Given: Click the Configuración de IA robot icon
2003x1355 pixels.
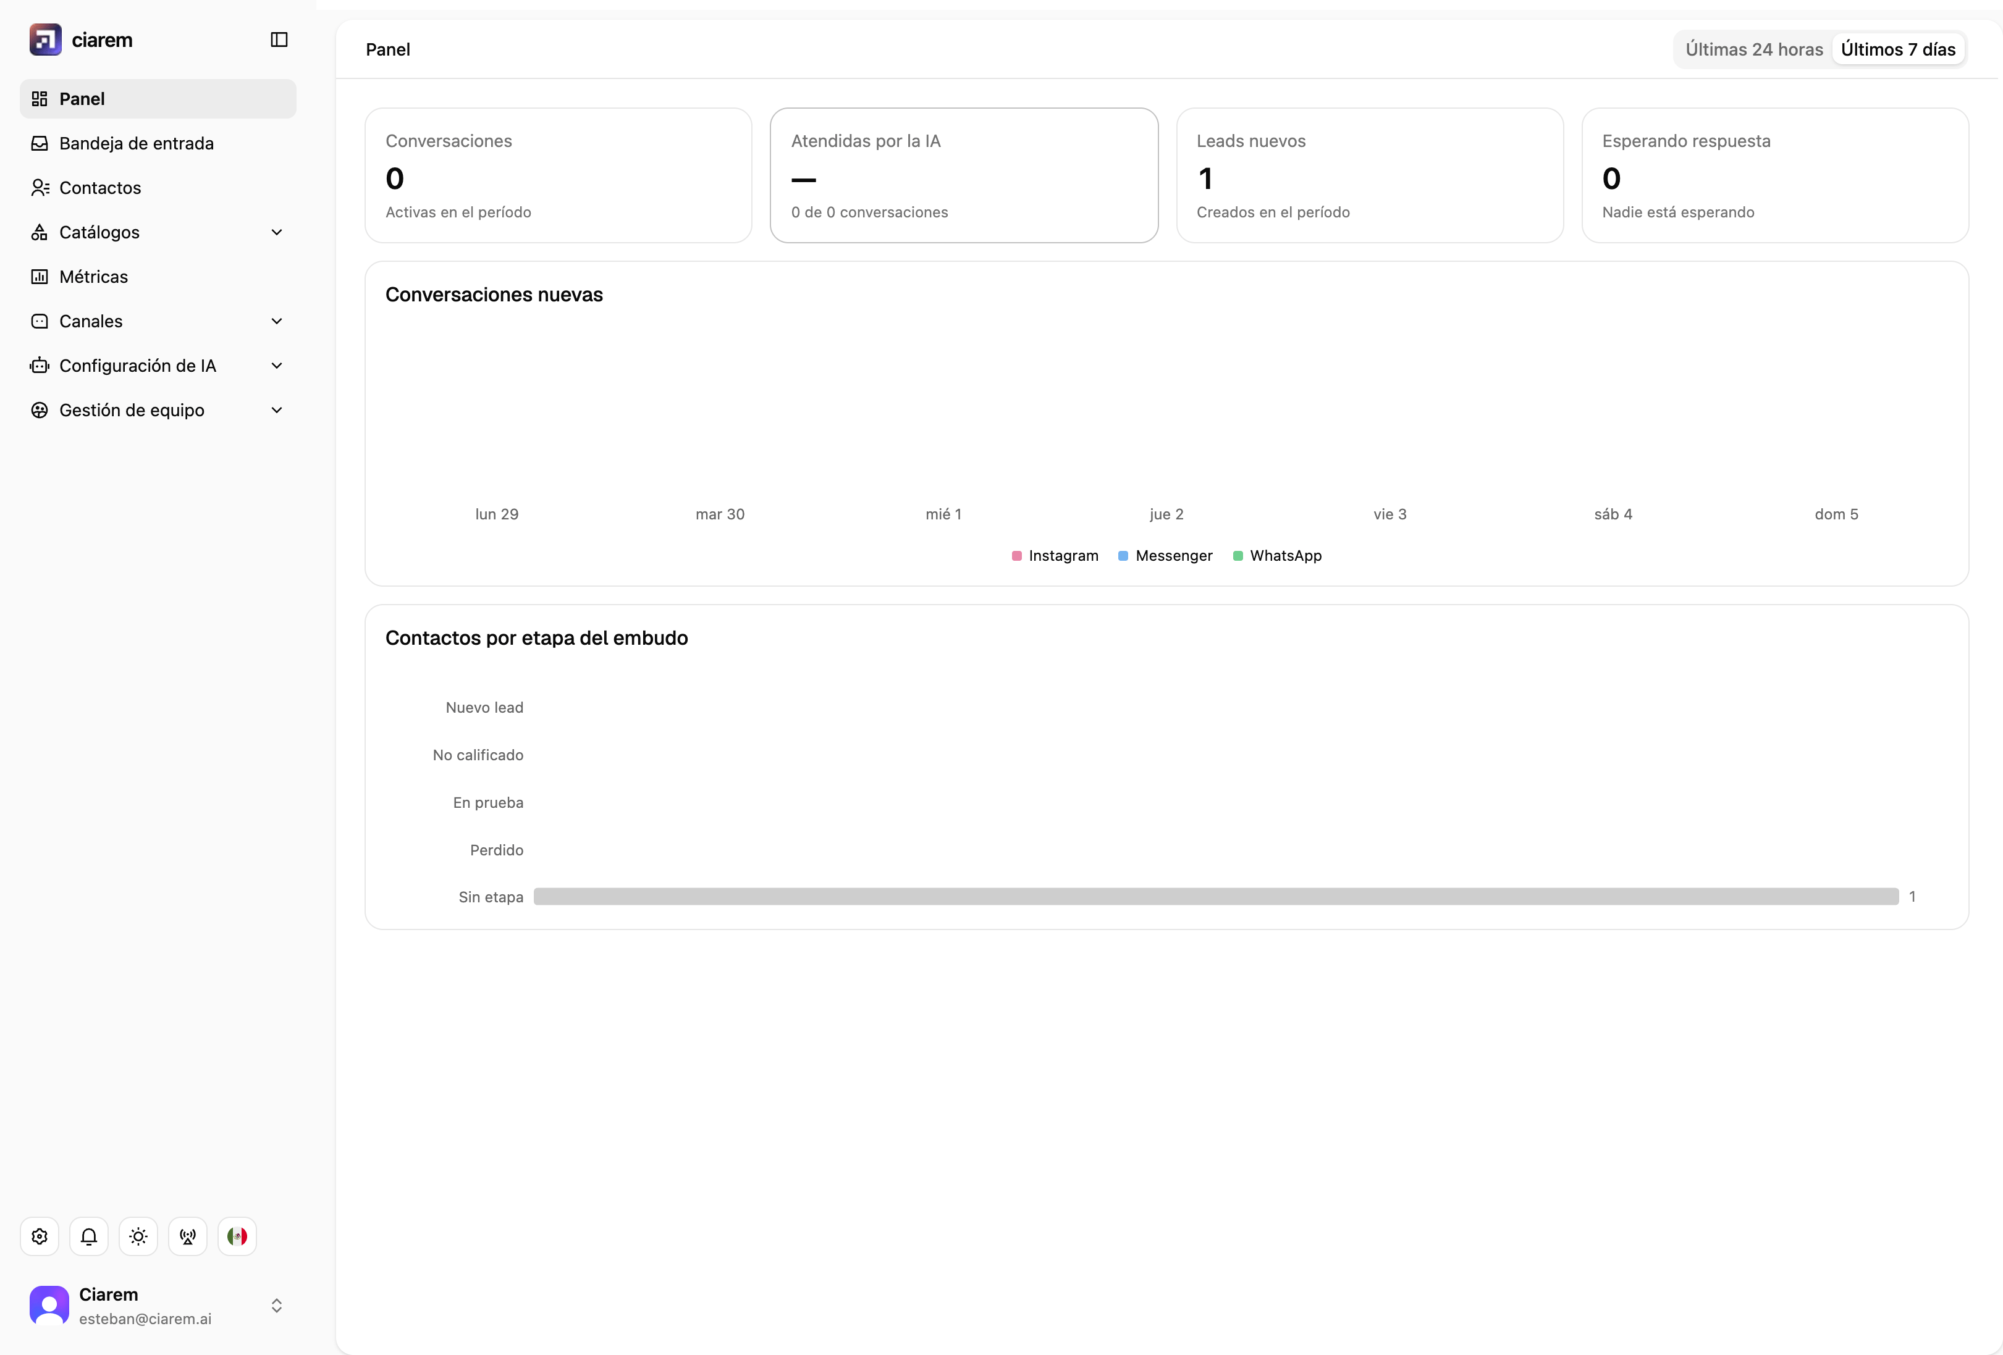Looking at the screenshot, I should tap(40, 366).
